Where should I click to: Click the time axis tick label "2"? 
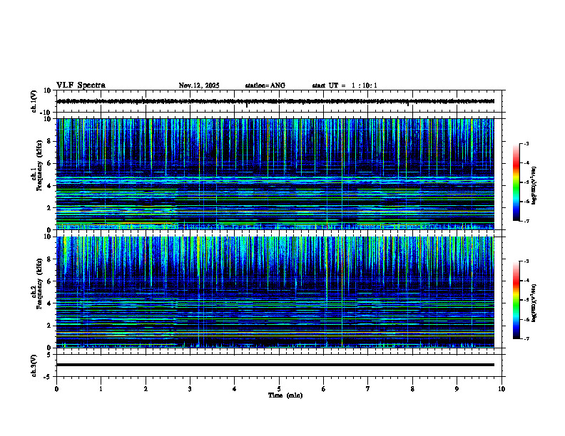(146, 389)
